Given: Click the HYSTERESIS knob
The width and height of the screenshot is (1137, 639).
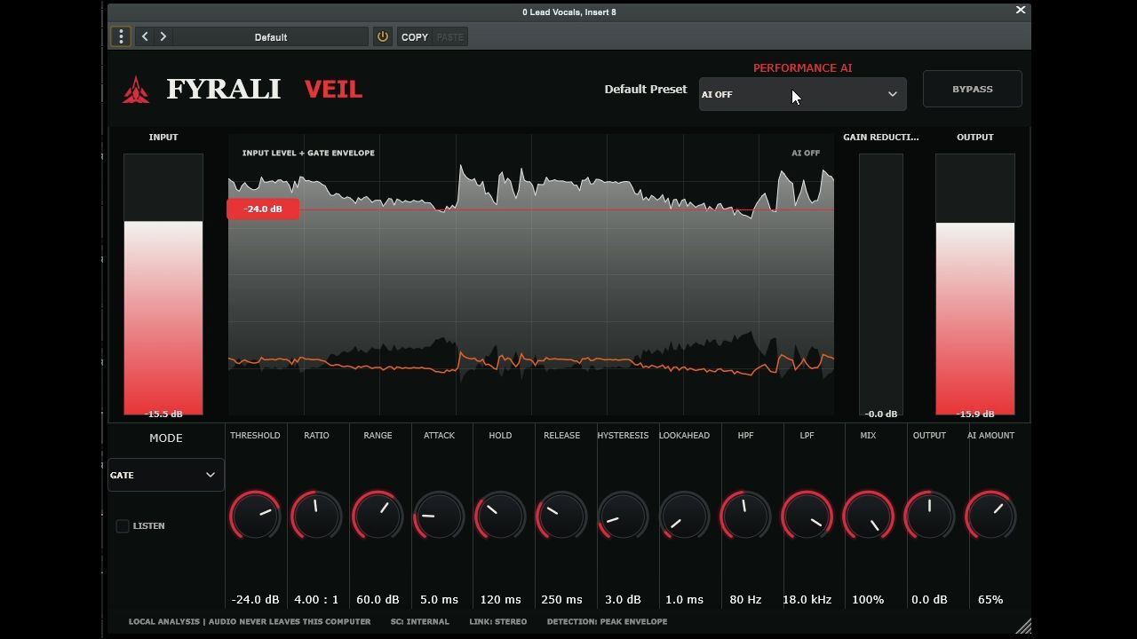Looking at the screenshot, I should (623, 516).
